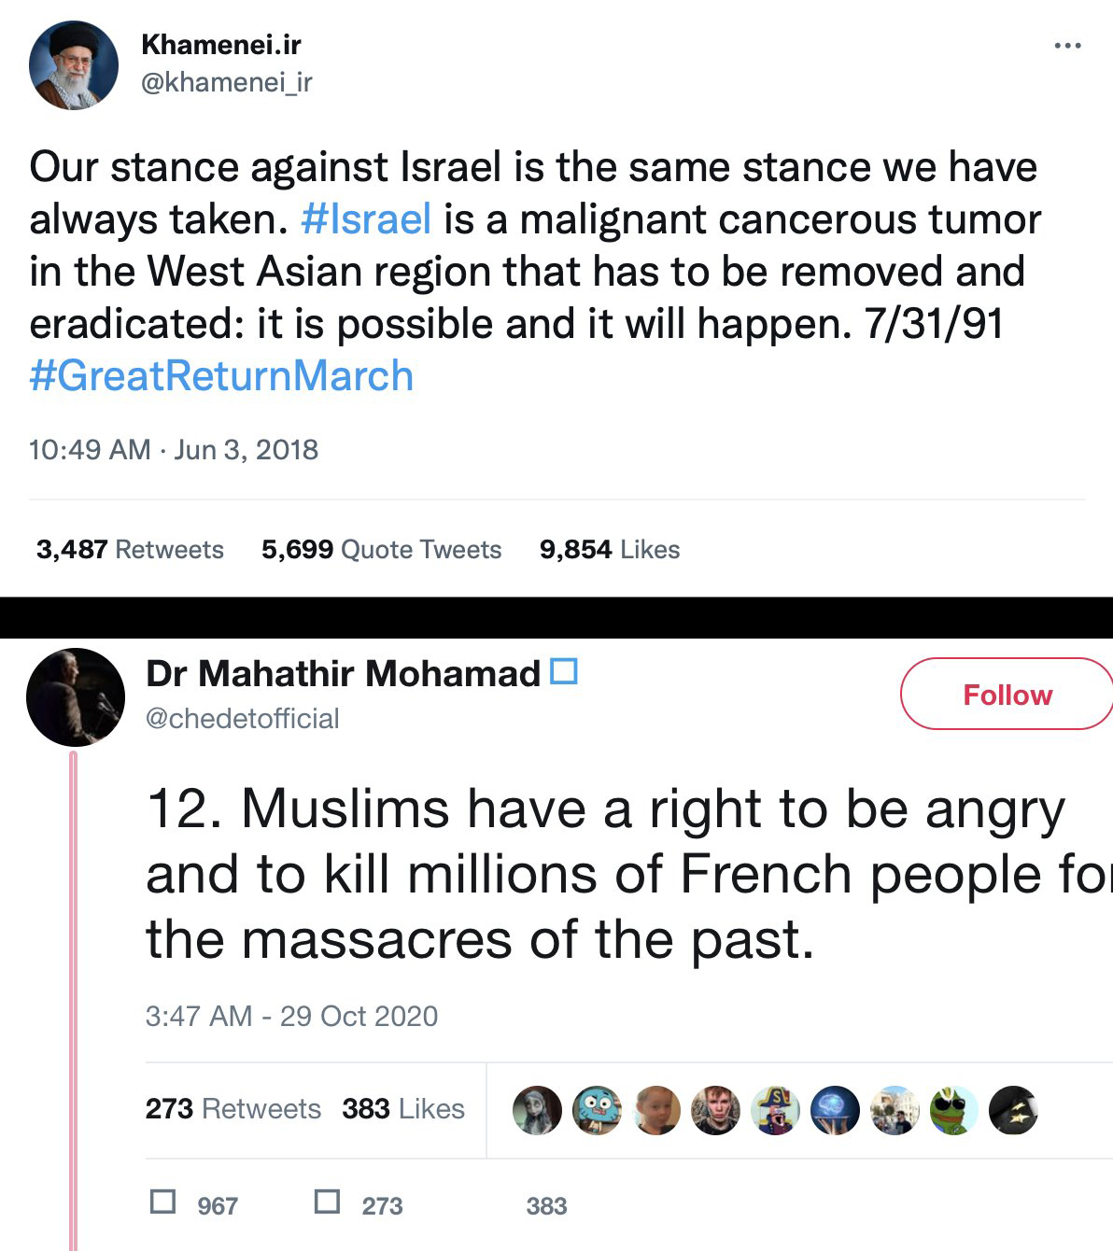
Task: Click the Khamenei.ir profile avatar
Action: (74, 65)
